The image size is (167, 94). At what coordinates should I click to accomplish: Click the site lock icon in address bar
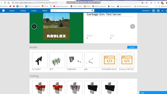[13, 3]
